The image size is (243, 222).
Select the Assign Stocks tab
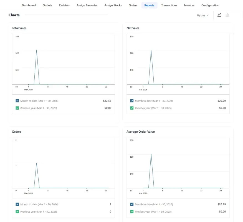pos(113,5)
